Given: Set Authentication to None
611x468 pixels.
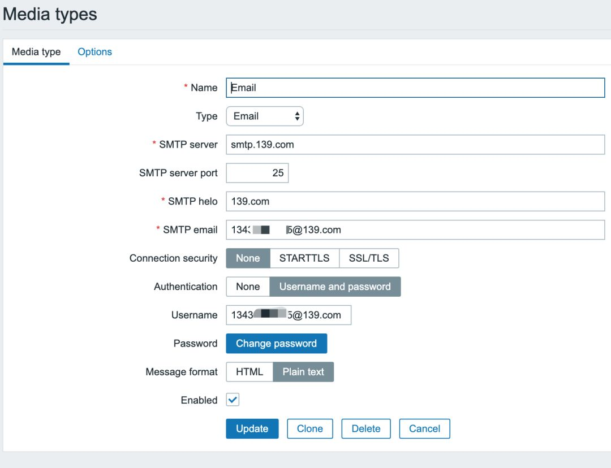Looking at the screenshot, I should click(x=248, y=287).
